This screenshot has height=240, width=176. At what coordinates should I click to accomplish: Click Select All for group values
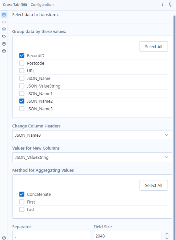tap(154, 47)
